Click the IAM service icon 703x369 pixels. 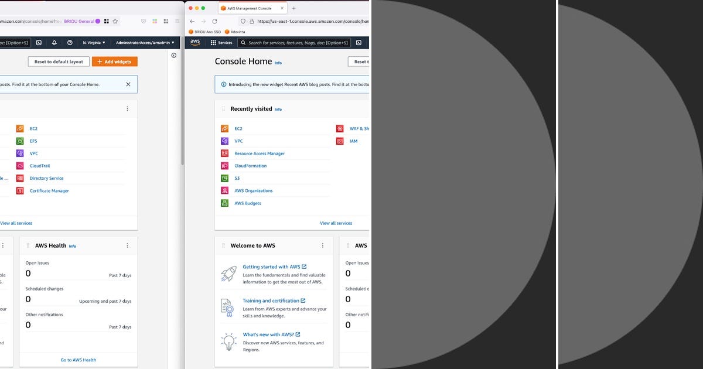point(340,141)
